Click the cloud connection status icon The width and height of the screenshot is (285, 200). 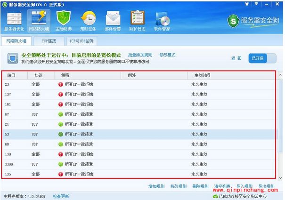pyautogui.click(x=215, y=196)
